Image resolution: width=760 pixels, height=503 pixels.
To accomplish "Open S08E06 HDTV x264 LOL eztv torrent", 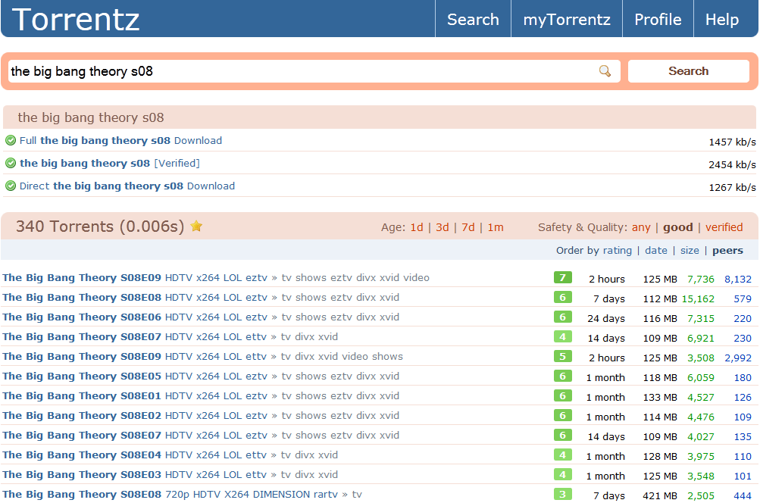I will click(x=135, y=317).
